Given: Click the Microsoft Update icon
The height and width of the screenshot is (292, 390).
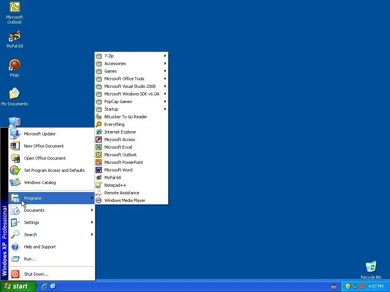Looking at the screenshot, I should pos(15,134).
